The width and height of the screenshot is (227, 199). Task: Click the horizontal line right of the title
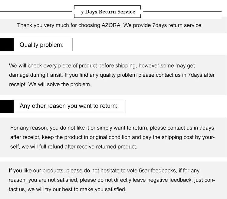182,11
